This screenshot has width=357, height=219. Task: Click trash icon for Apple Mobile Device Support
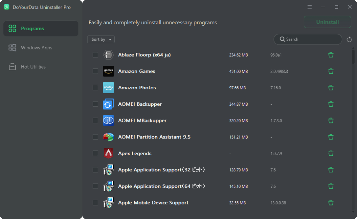tap(331, 203)
